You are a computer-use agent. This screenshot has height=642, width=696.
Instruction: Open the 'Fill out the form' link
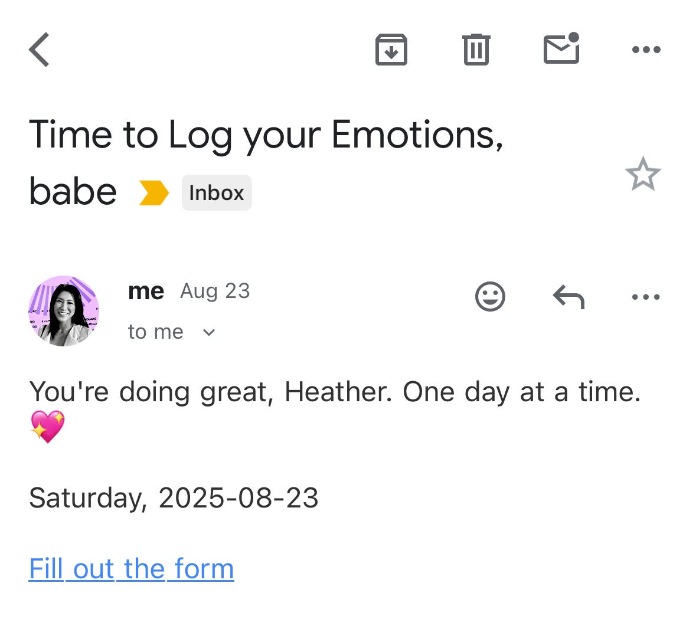(x=132, y=568)
